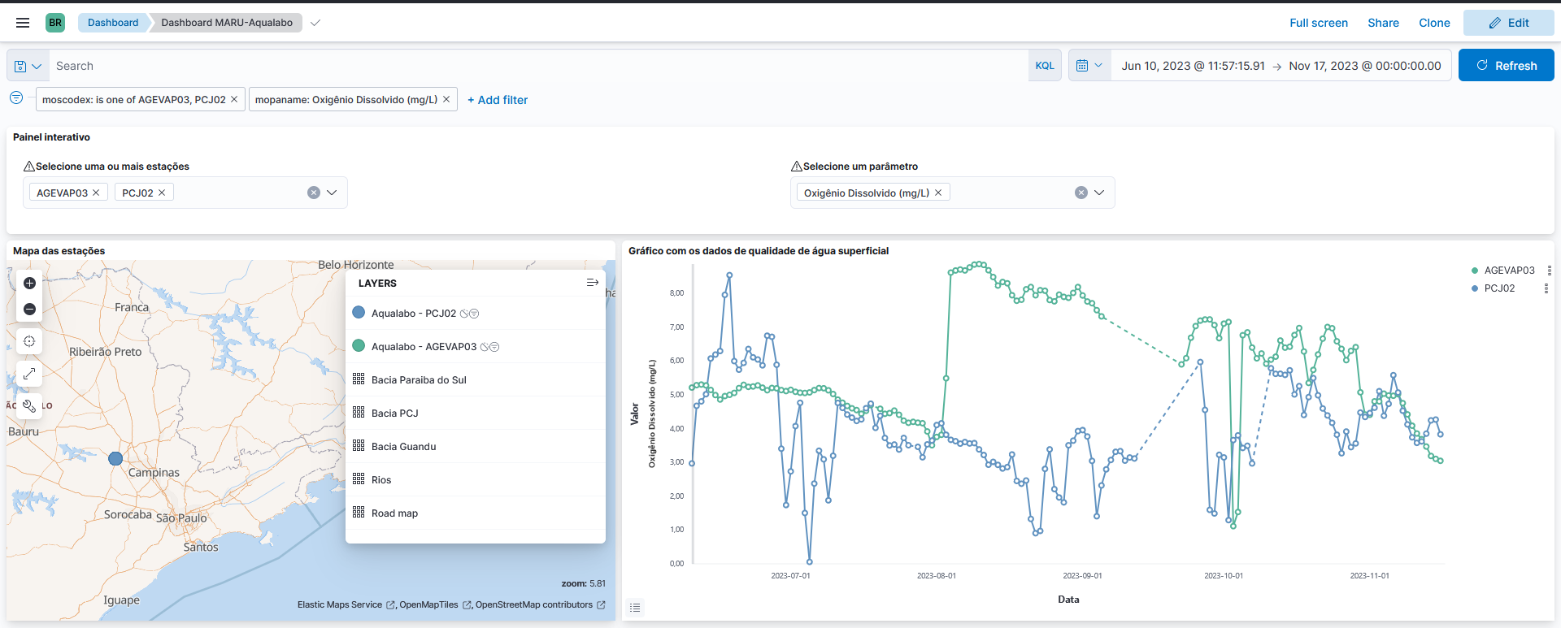Open the main navigation hamburger menu

point(23,23)
